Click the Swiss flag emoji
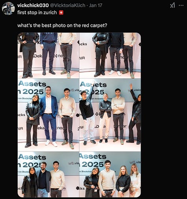187x199 pixels. 61,13
